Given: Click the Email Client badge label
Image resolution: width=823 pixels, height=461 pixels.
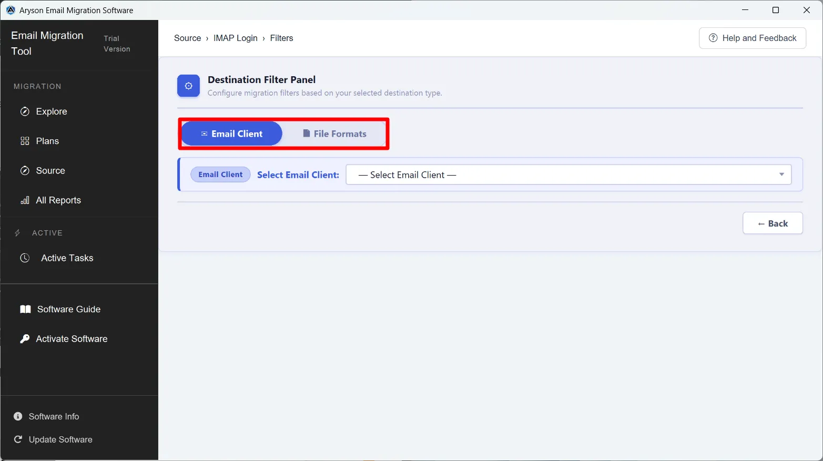Looking at the screenshot, I should (220, 175).
